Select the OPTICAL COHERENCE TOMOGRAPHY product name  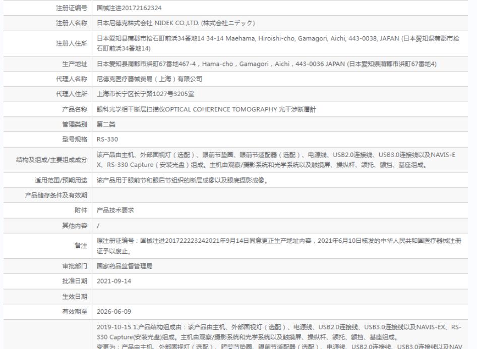(206, 109)
